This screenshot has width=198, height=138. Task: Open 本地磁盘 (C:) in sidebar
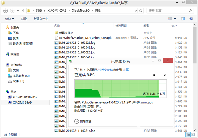click(x=21, y=76)
